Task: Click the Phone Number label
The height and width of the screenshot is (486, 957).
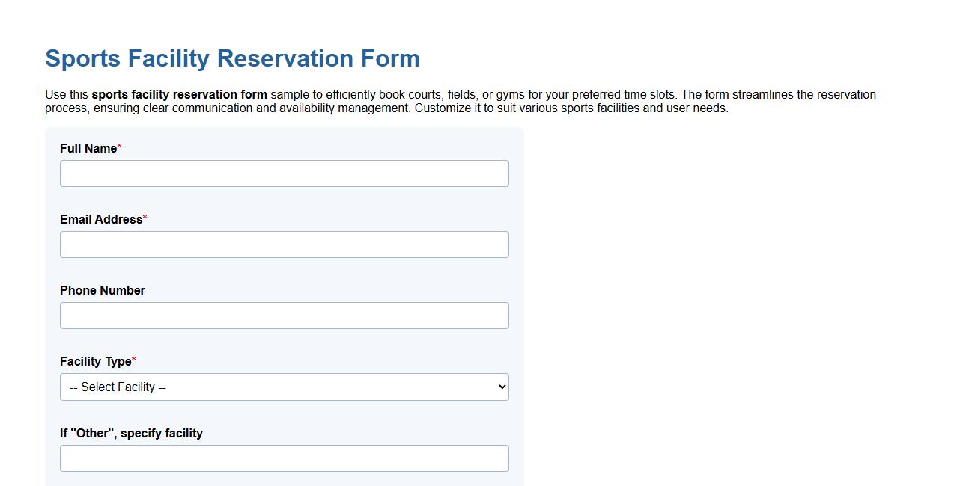Action: pos(103,290)
